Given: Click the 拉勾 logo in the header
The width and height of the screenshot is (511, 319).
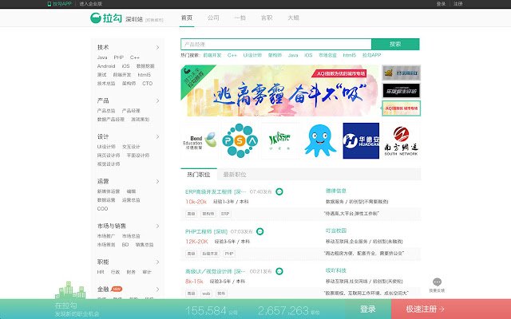Looking at the screenshot, I should point(106,18).
